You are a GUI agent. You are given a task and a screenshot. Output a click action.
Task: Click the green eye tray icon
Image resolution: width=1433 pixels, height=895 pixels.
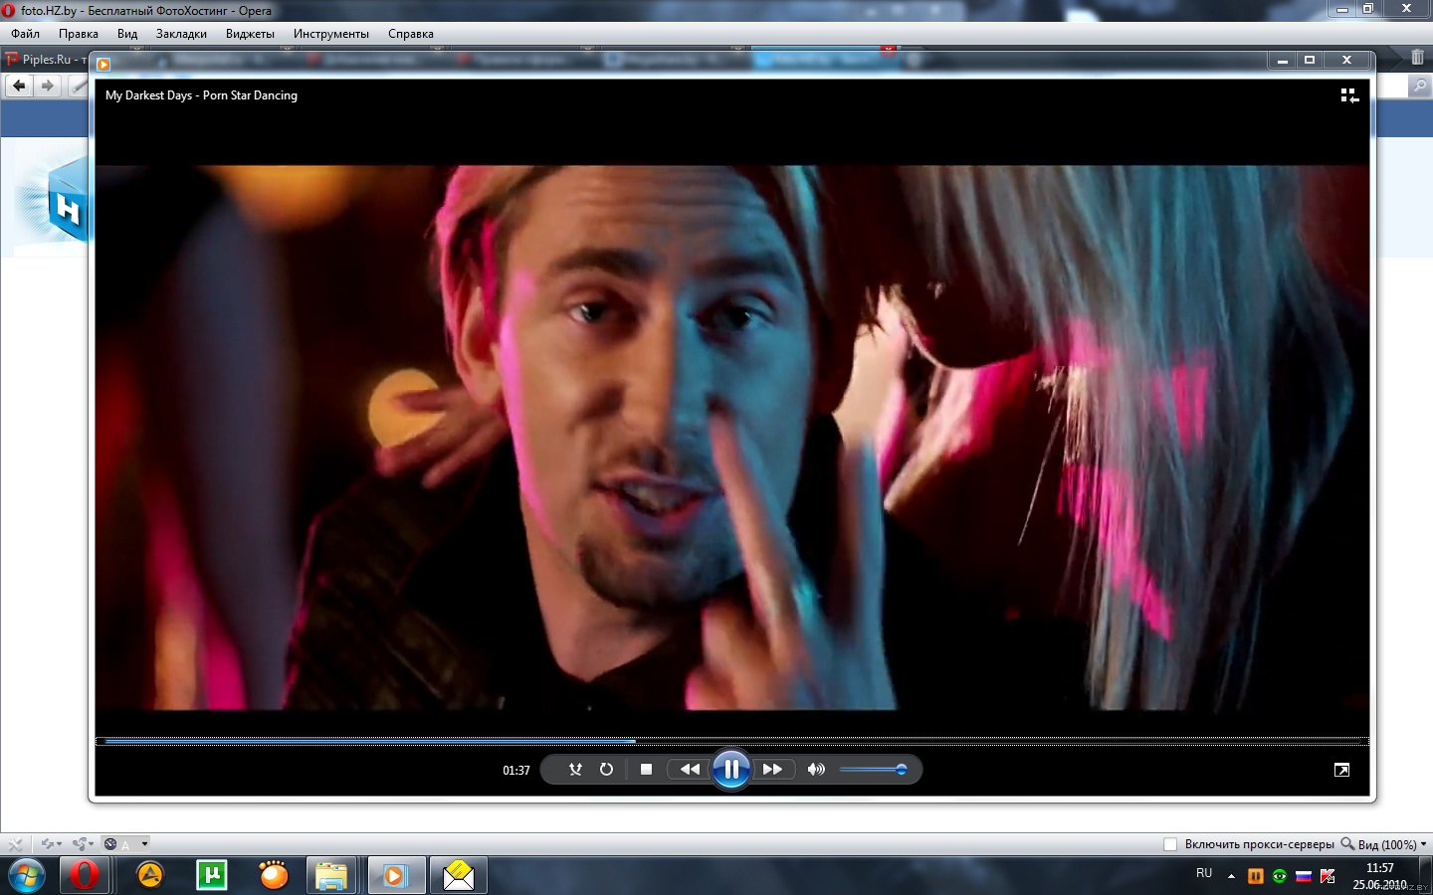(x=1279, y=876)
